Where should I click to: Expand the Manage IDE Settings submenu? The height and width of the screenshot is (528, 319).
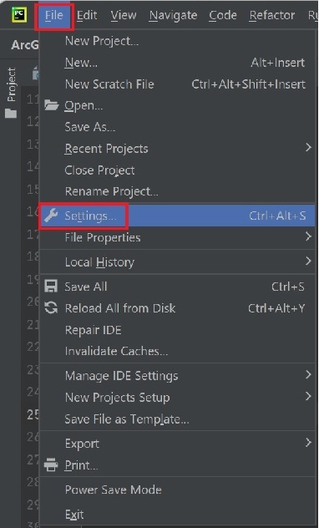(x=177, y=375)
